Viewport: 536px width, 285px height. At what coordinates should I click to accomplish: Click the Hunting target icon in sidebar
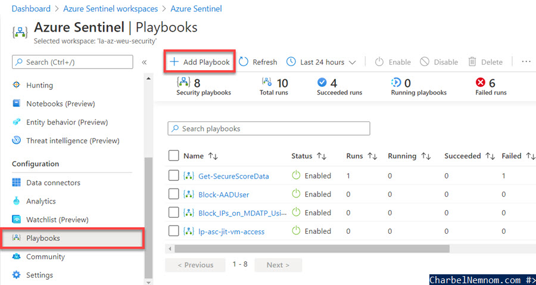coord(17,85)
